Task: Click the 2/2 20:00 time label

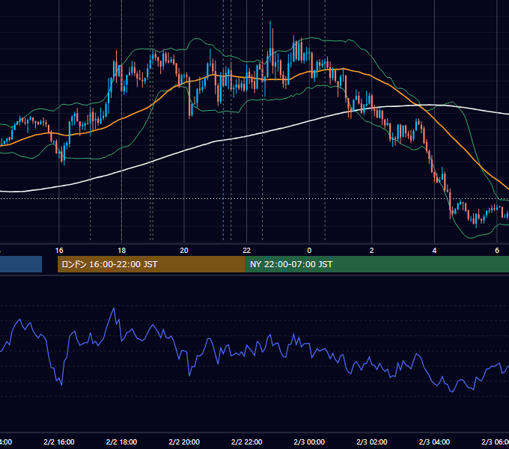Action: (x=184, y=442)
